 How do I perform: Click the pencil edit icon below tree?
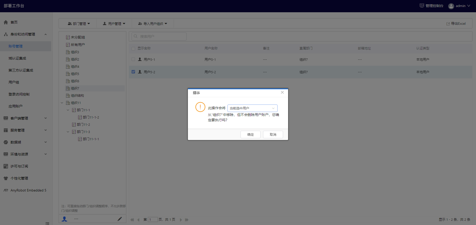[120, 219]
